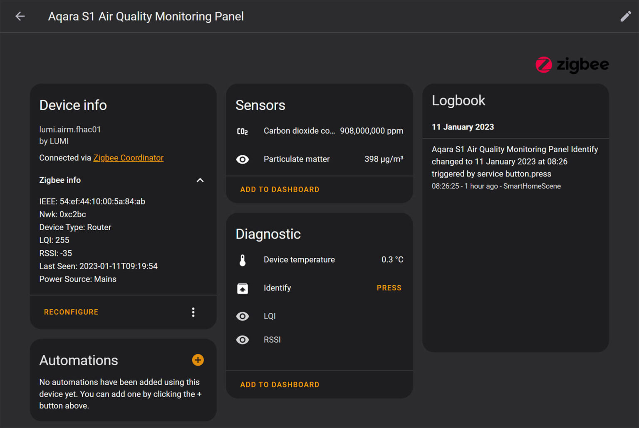The image size is (639, 428).
Task: Open the Zigbee Coordinator link
Action: [x=128, y=158]
